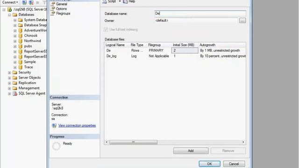Click the Replication folder icon
Viewport: 299px width, 168px height.
pos(14,83)
